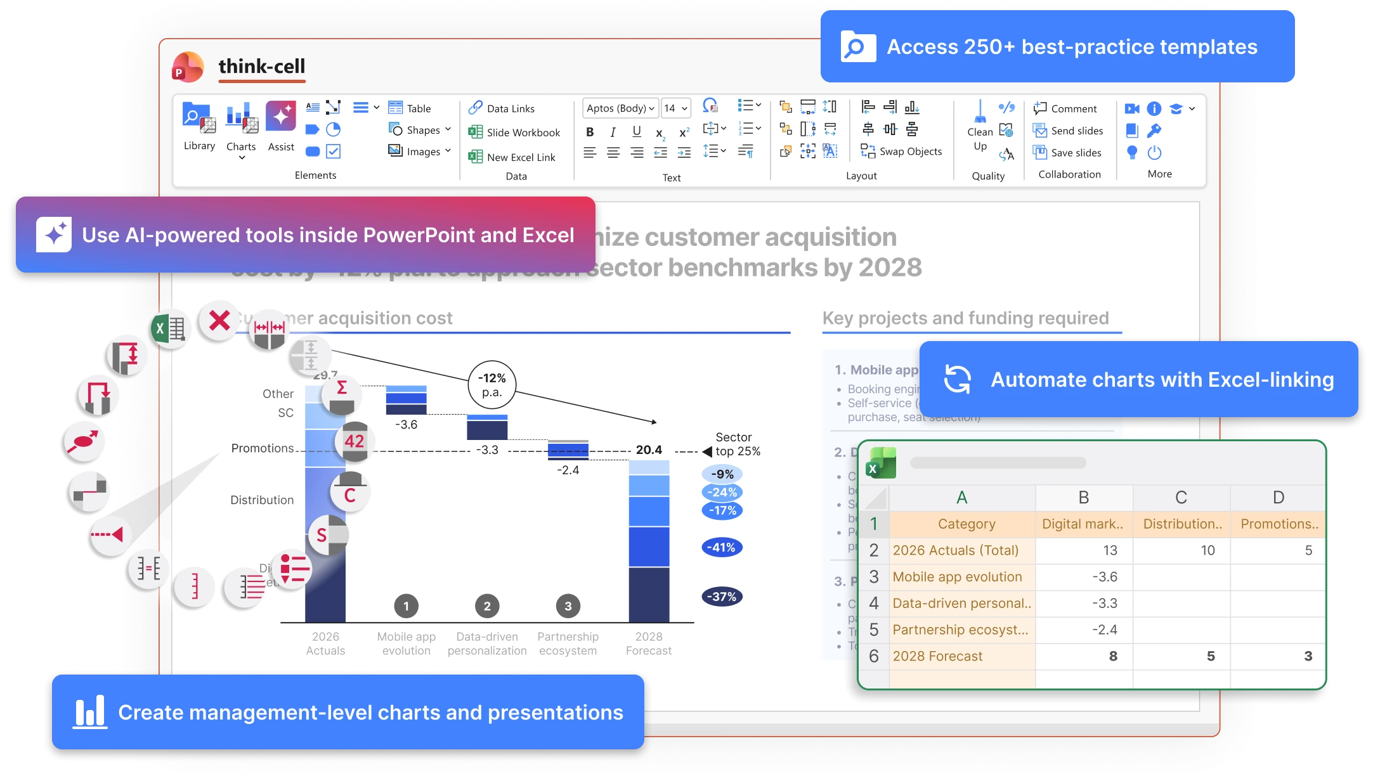Click the -41% difference label

722,547
